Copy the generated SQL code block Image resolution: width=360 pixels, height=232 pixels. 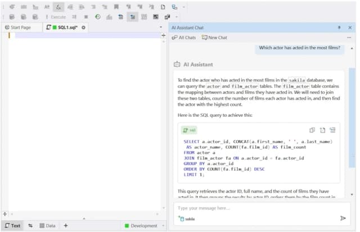pos(312,130)
